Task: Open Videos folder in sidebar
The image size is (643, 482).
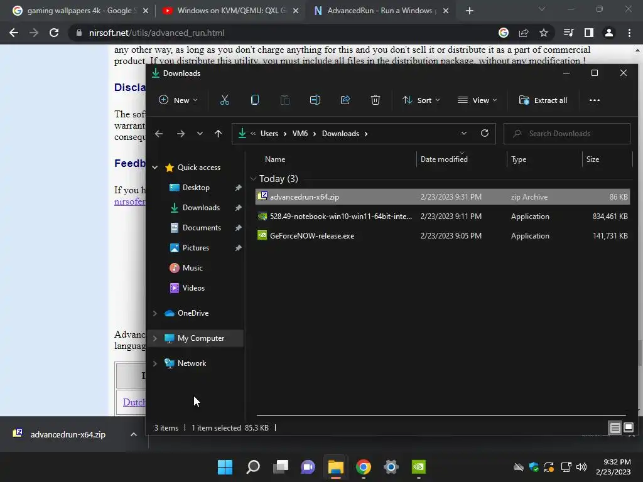Action: 193,287
